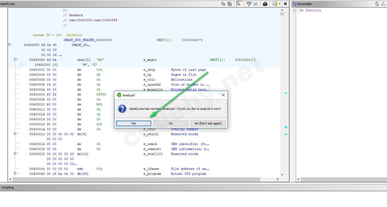This screenshot has width=387, height=207.
Task: Click the e_cblp field name
Action: point(149,70)
